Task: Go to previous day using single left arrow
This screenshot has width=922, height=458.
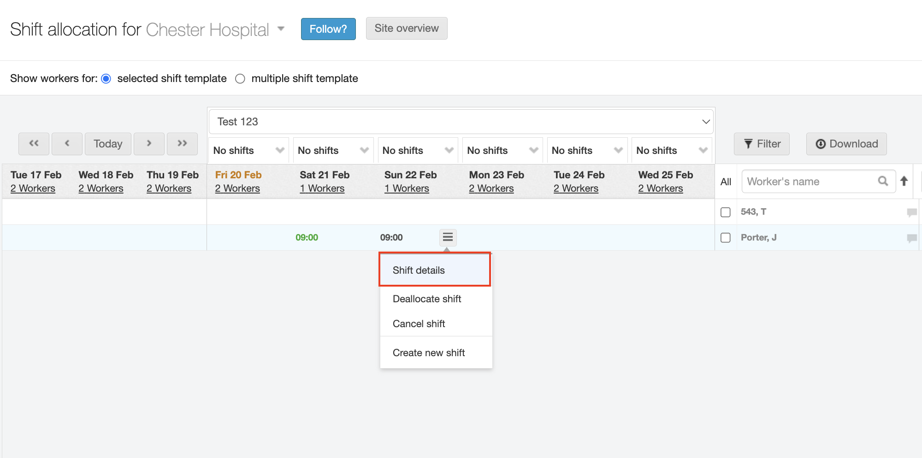Action: tap(67, 144)
